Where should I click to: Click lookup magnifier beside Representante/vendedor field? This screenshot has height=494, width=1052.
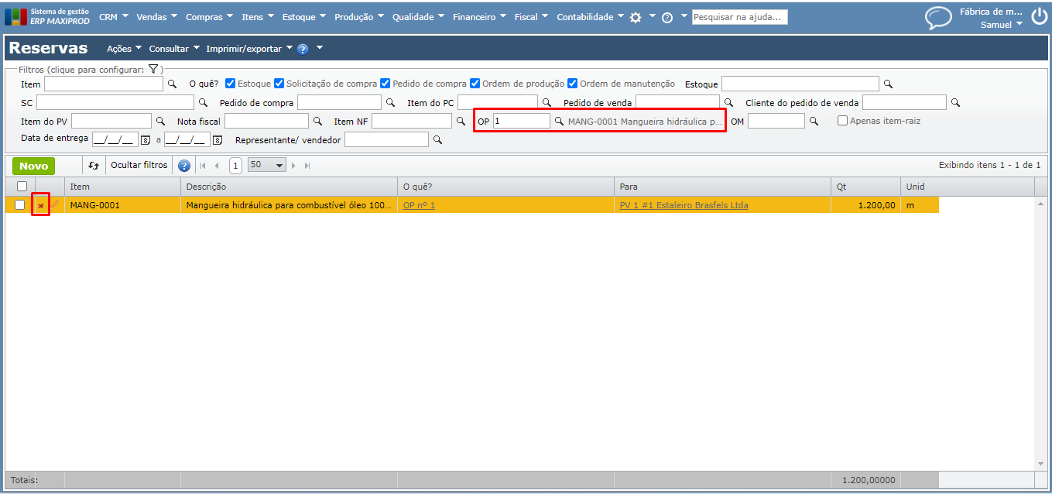tap(437, 139)
